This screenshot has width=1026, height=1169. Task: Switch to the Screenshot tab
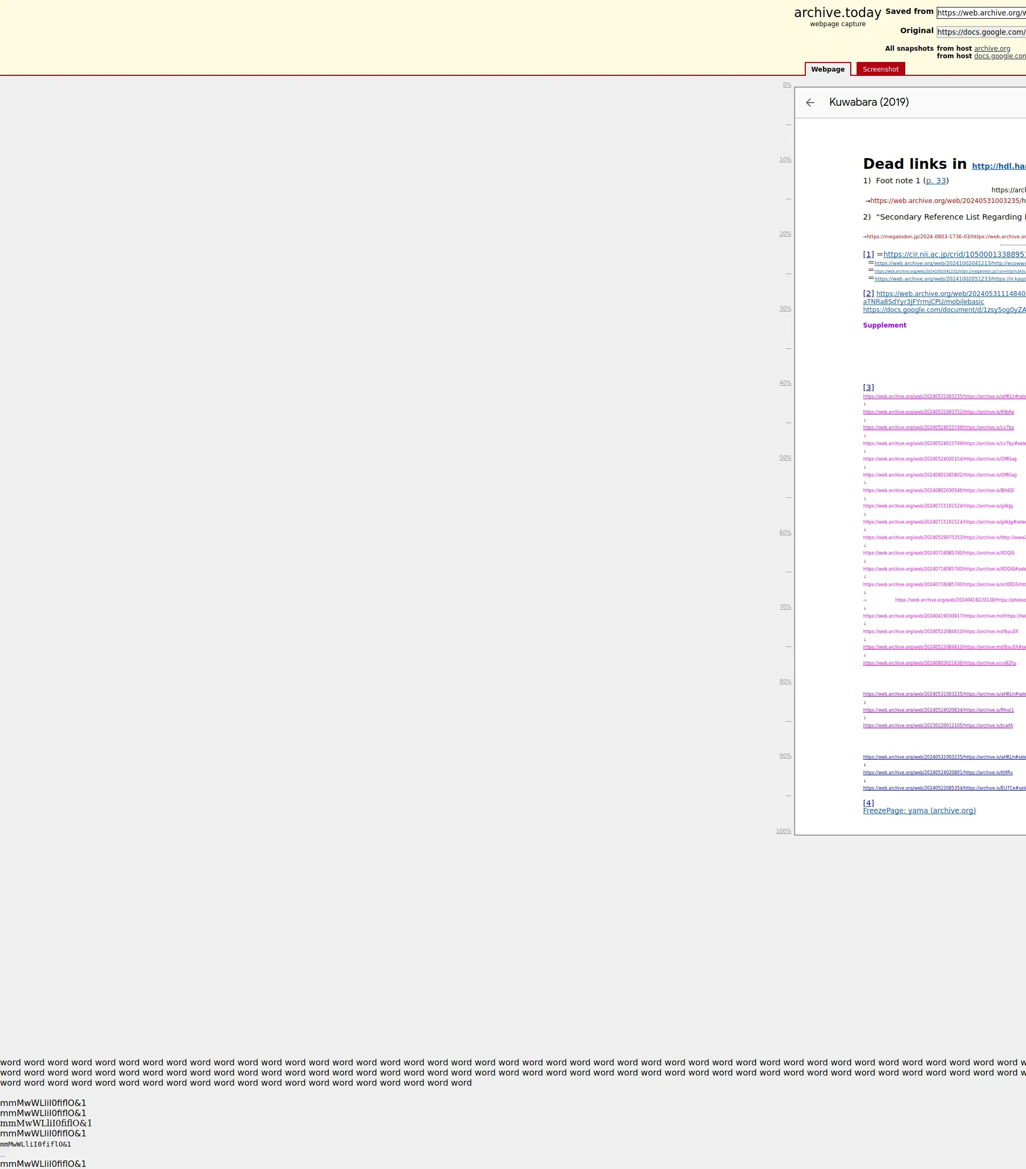[x=880, y=69]
